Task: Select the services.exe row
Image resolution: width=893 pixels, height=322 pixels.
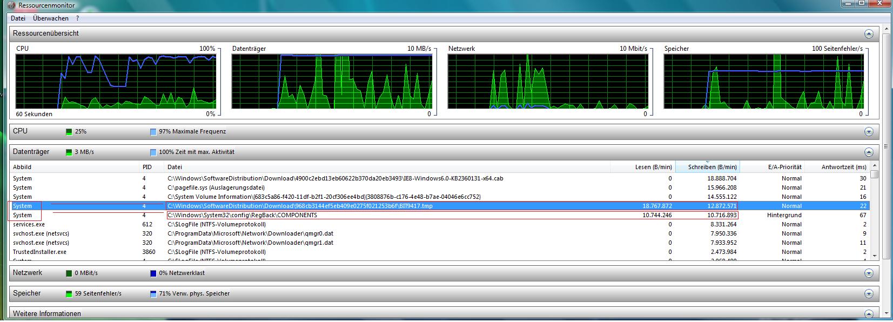Action: [439, 224]
